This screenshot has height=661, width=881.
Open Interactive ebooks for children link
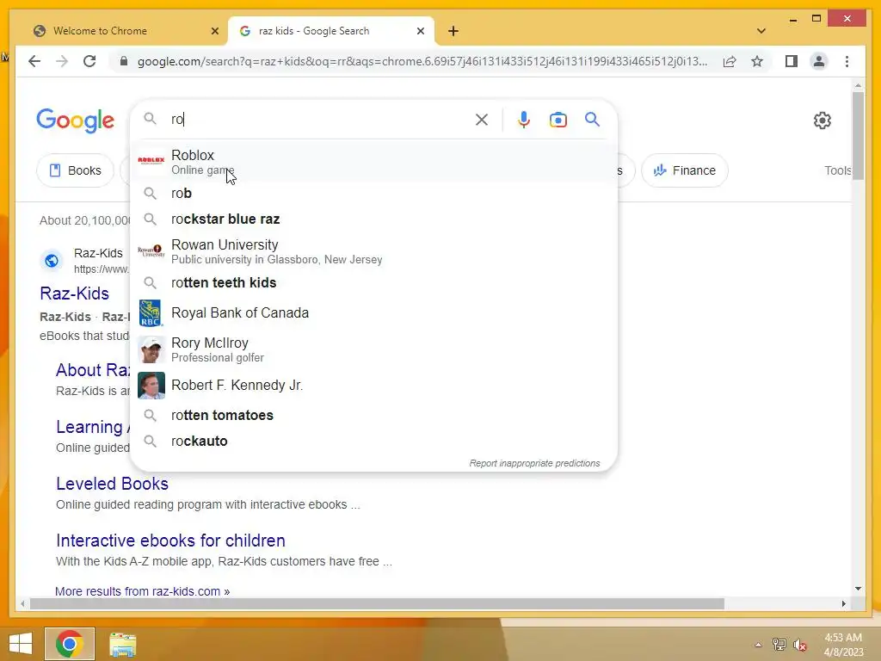tap(171, 541)
